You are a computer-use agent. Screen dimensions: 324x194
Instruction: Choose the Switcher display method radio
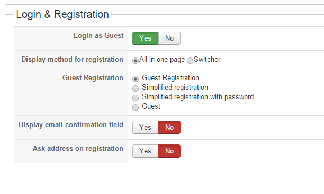(190, 61)
